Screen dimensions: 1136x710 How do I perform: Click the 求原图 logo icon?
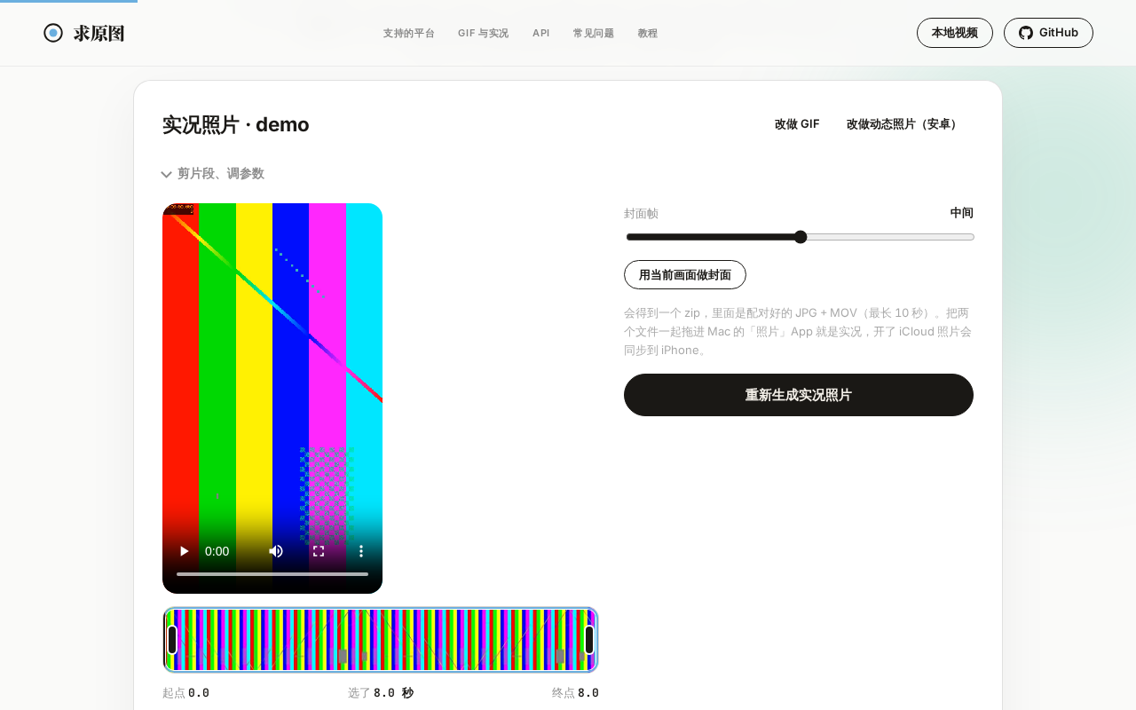(x=53, y=33)
